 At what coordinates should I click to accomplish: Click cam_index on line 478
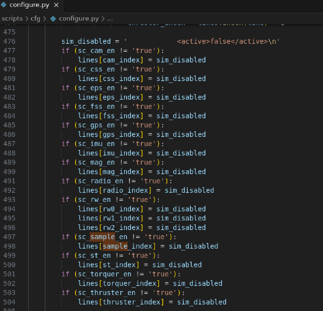(x=121, y=60)
